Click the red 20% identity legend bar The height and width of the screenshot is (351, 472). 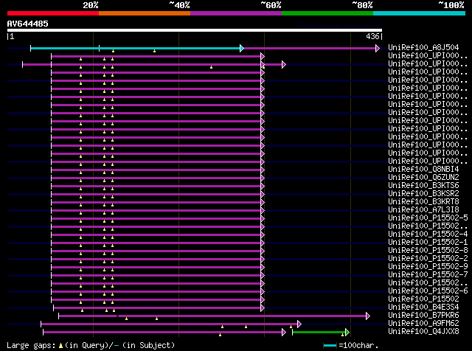[53, 13]
